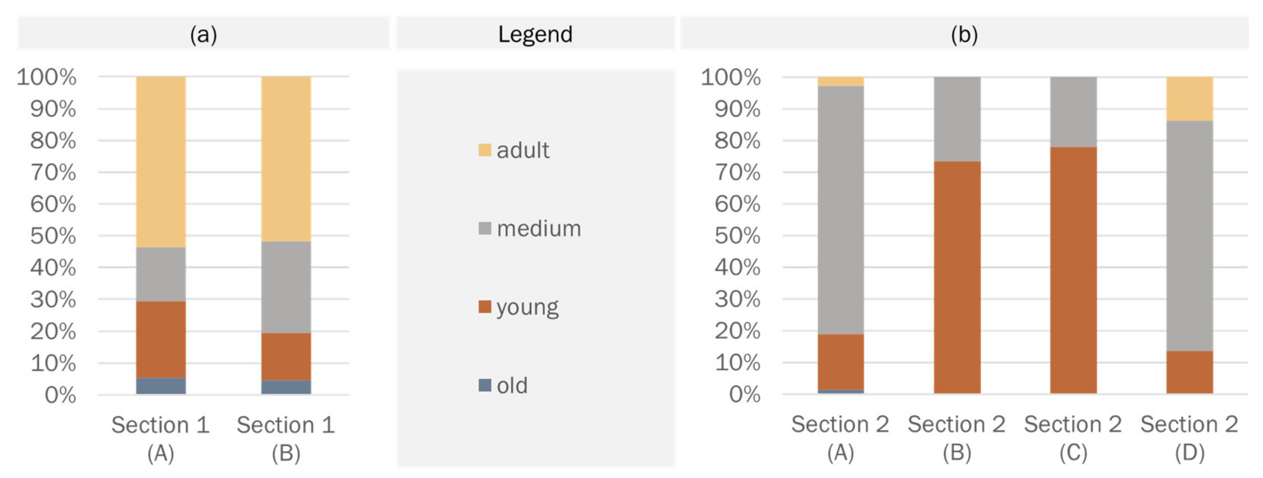1263x478 pixels.
Task: Click the adult color swatch in the legend
Action: pos(484,150)
